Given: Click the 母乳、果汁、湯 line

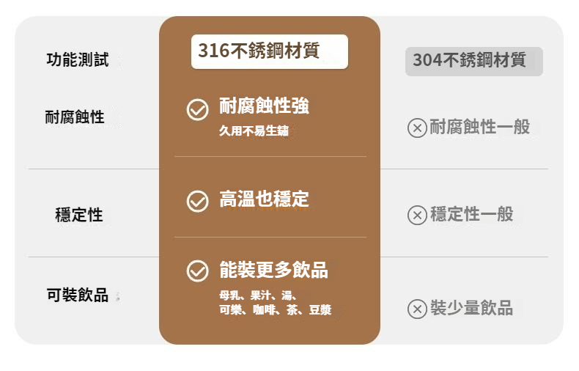Looking at the screenshot, I should point(258,295).
